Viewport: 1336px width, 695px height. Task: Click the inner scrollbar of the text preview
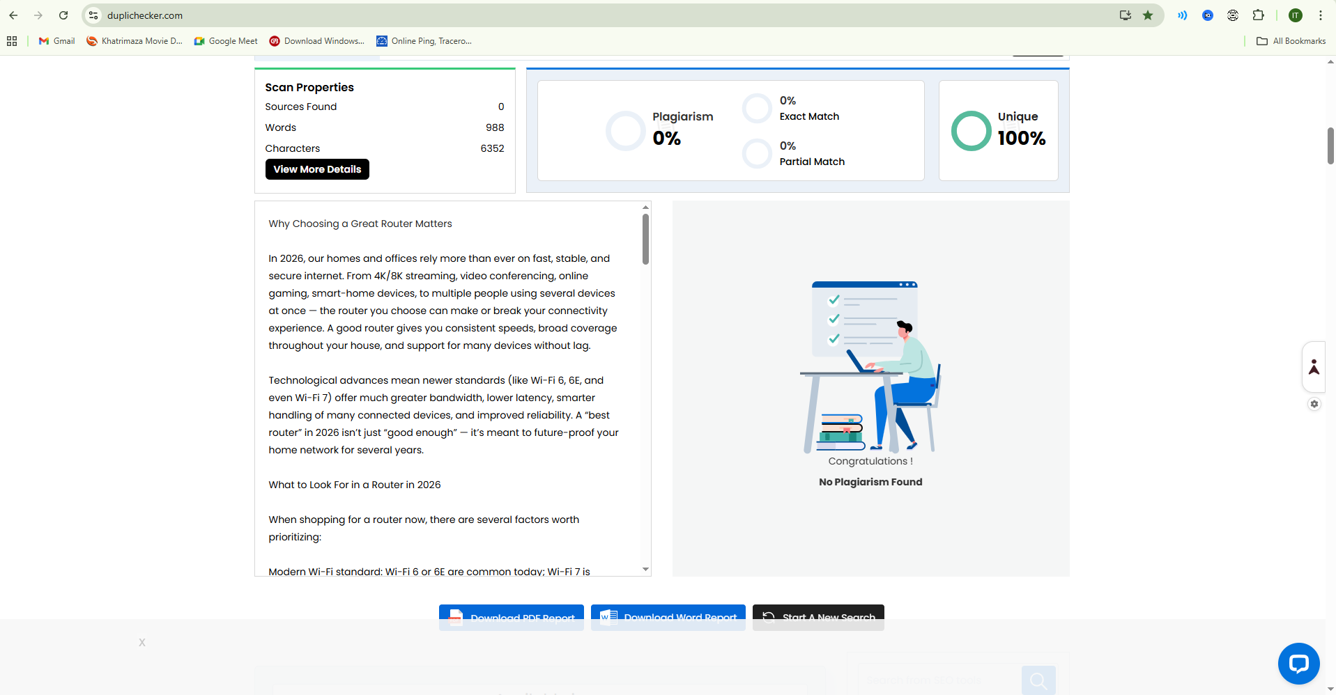pos(645,239)
